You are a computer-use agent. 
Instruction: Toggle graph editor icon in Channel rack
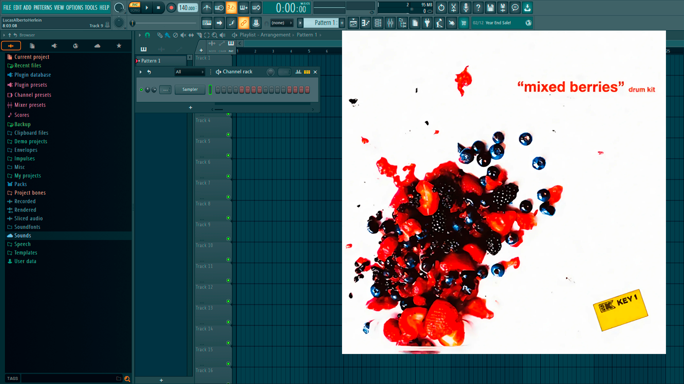coord(298,72)
